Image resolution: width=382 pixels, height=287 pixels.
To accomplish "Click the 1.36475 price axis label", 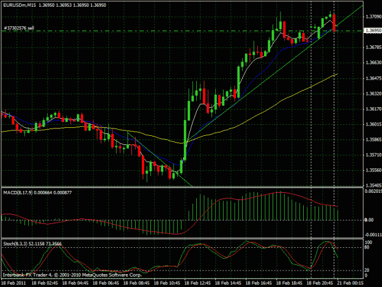I will [x=373, y=78].
